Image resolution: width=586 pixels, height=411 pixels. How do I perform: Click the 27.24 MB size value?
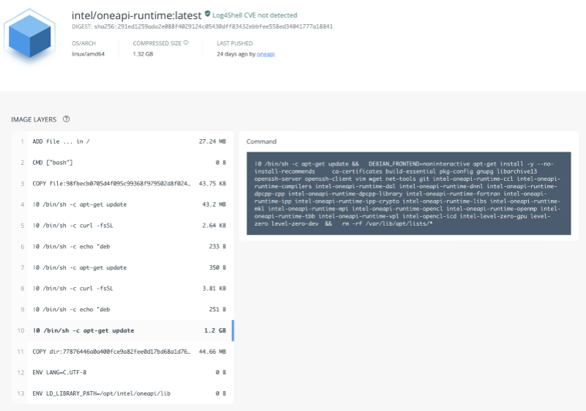click(212, 141)
